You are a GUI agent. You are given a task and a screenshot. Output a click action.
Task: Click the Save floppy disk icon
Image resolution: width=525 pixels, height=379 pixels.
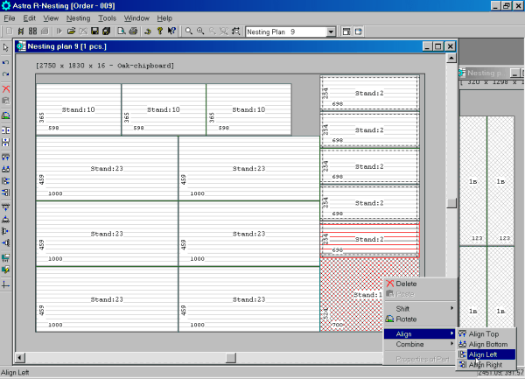(x=94, y=32)
